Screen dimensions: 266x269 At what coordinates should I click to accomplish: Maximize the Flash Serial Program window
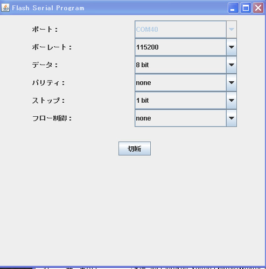[x=246, y=8]
